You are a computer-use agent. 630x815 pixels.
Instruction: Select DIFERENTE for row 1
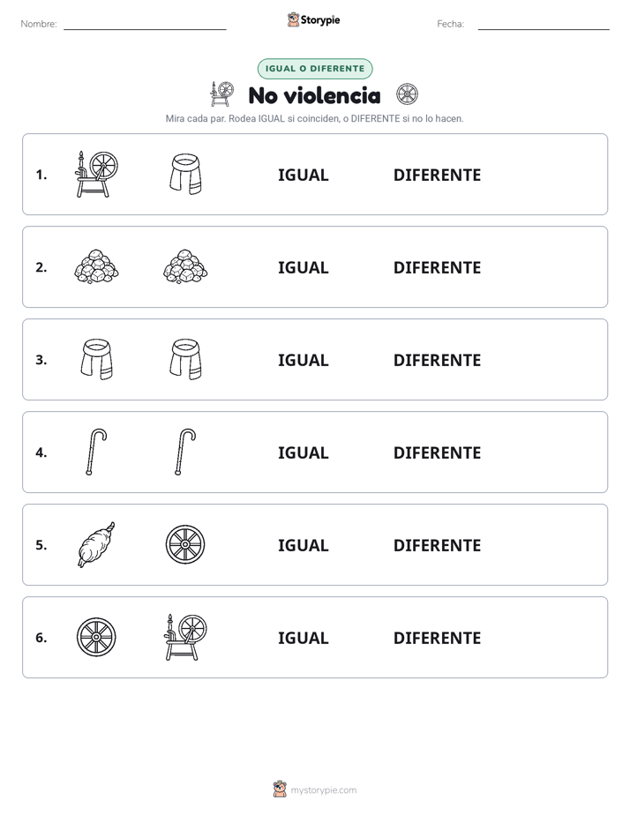point(437,175)
